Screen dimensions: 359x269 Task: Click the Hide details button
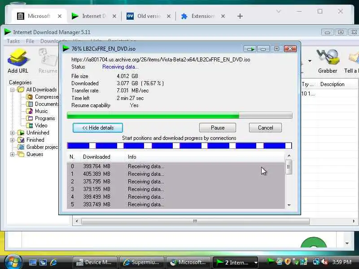click(x=98, y=128)
